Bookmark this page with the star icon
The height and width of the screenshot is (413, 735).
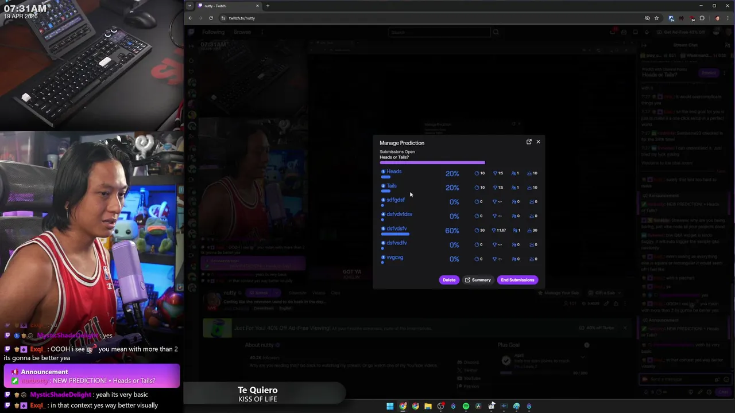click(656, 18)
